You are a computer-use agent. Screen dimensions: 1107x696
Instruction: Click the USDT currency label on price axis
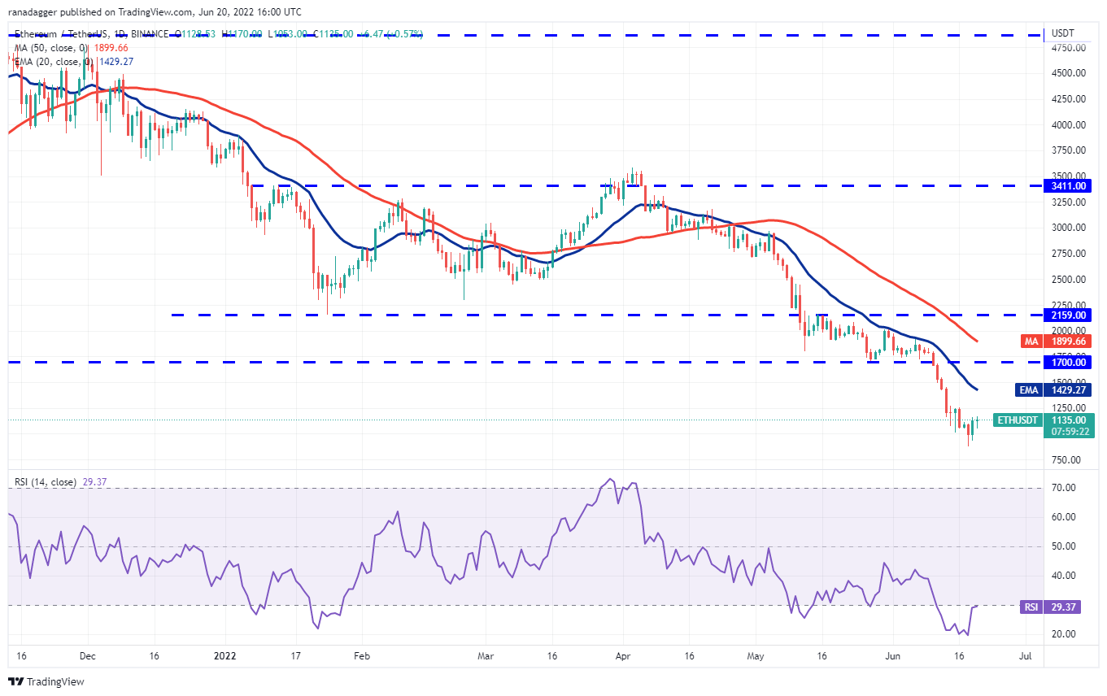1063,33
